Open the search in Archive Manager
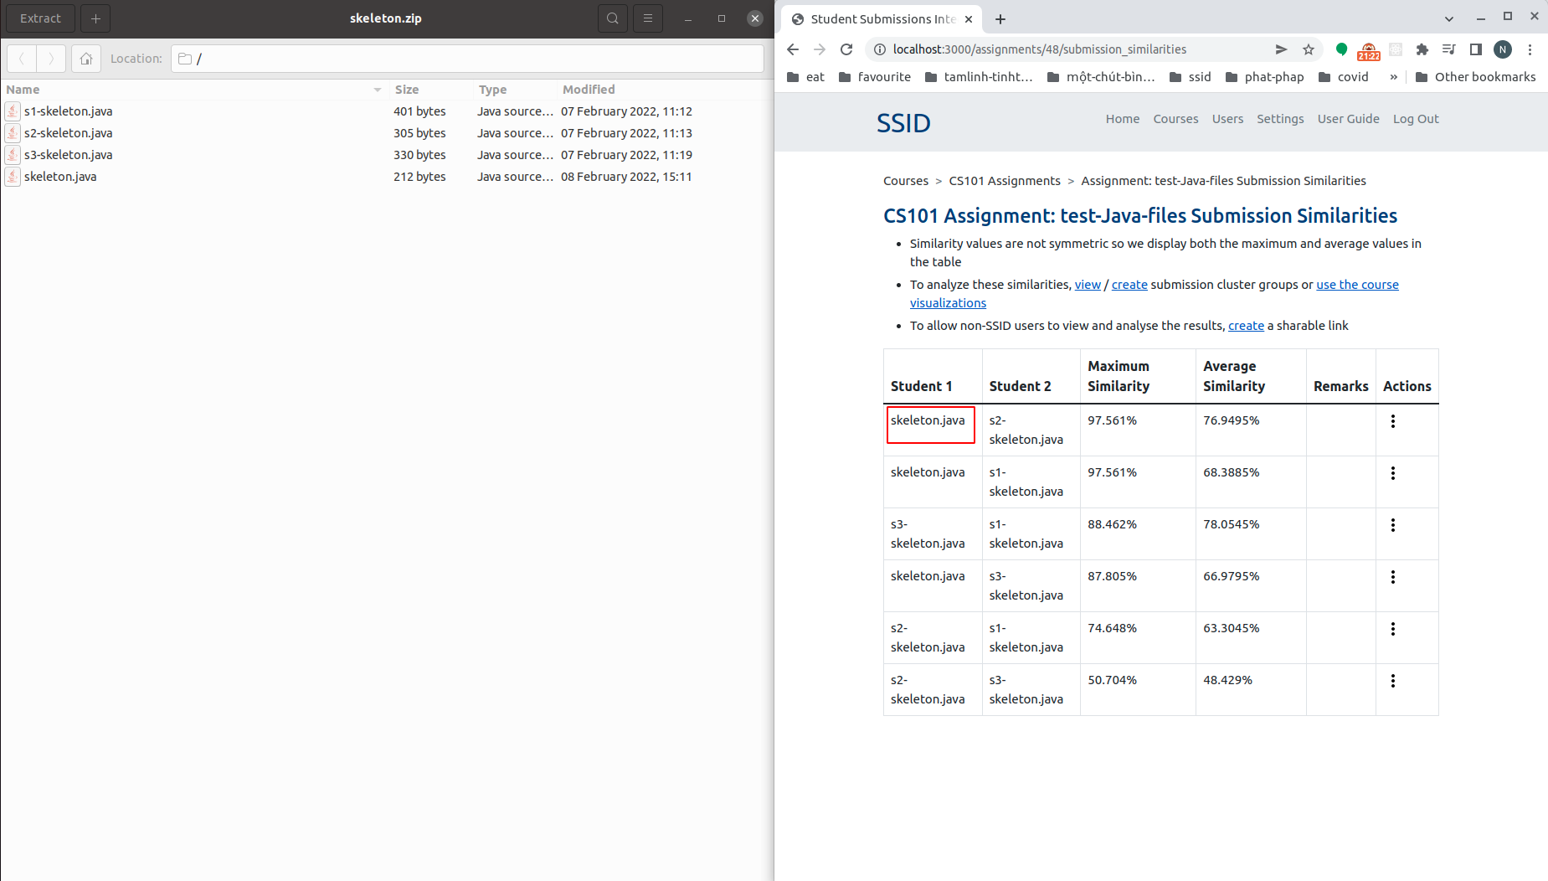This screenshot has height=881, width=1548. (612, 18)
